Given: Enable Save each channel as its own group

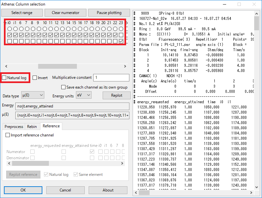Looking at the screenshot, I should pos(63,87).
